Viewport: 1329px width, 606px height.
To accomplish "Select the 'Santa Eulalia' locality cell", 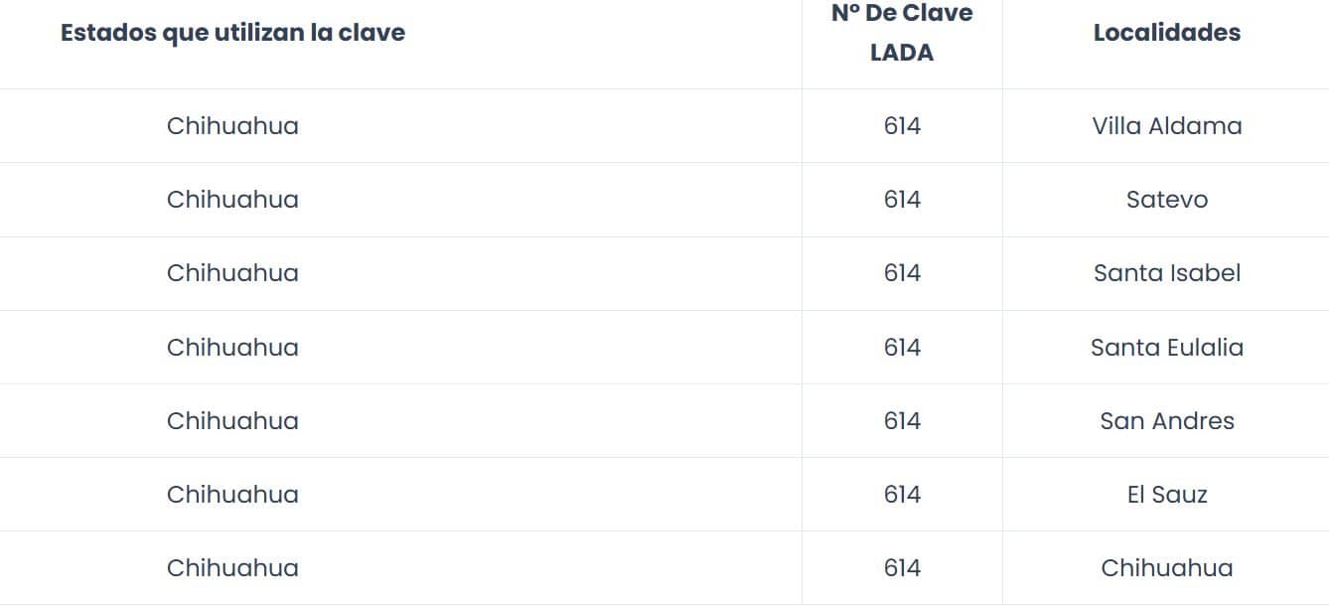I will 1166,348.
